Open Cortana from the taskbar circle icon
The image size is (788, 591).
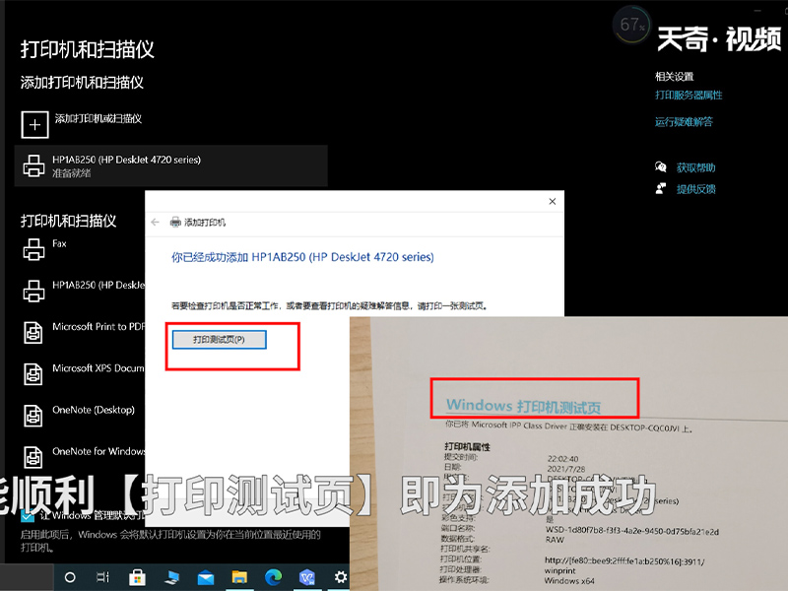[x=70, y=577]
